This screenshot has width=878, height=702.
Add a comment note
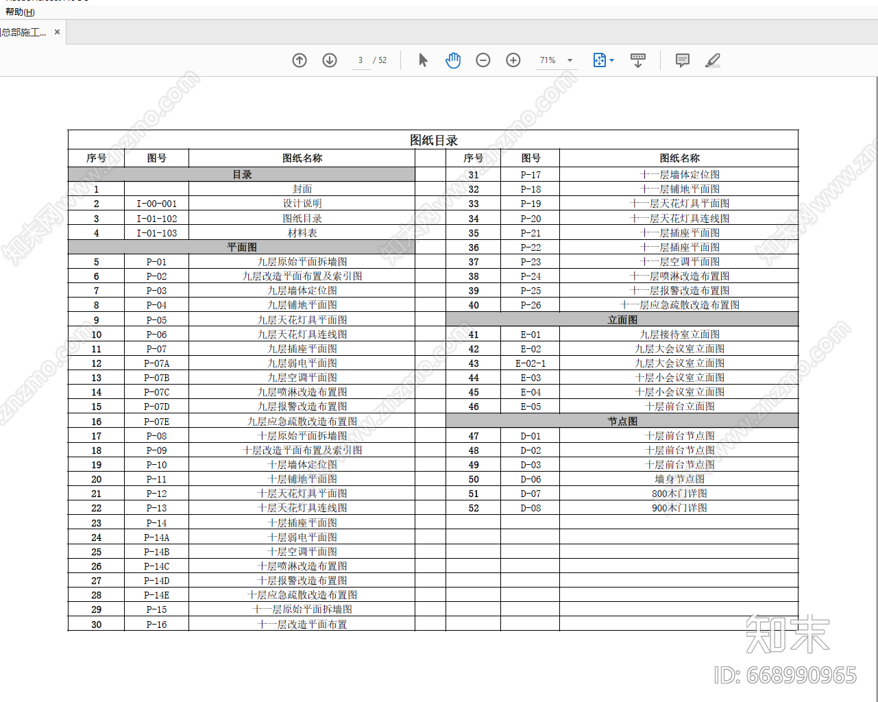[683, 60]
